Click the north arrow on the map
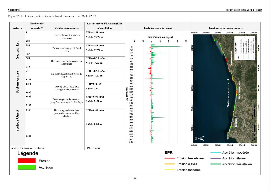This screenshot has height=191, width=270. [200, 138]
